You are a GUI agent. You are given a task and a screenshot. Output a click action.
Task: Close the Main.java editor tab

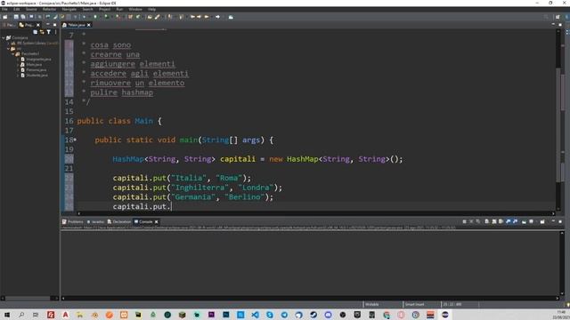pos(89,25)
